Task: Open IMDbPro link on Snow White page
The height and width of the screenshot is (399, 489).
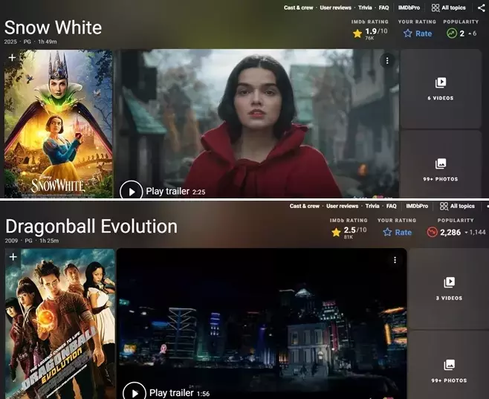Action: point(409,7)
